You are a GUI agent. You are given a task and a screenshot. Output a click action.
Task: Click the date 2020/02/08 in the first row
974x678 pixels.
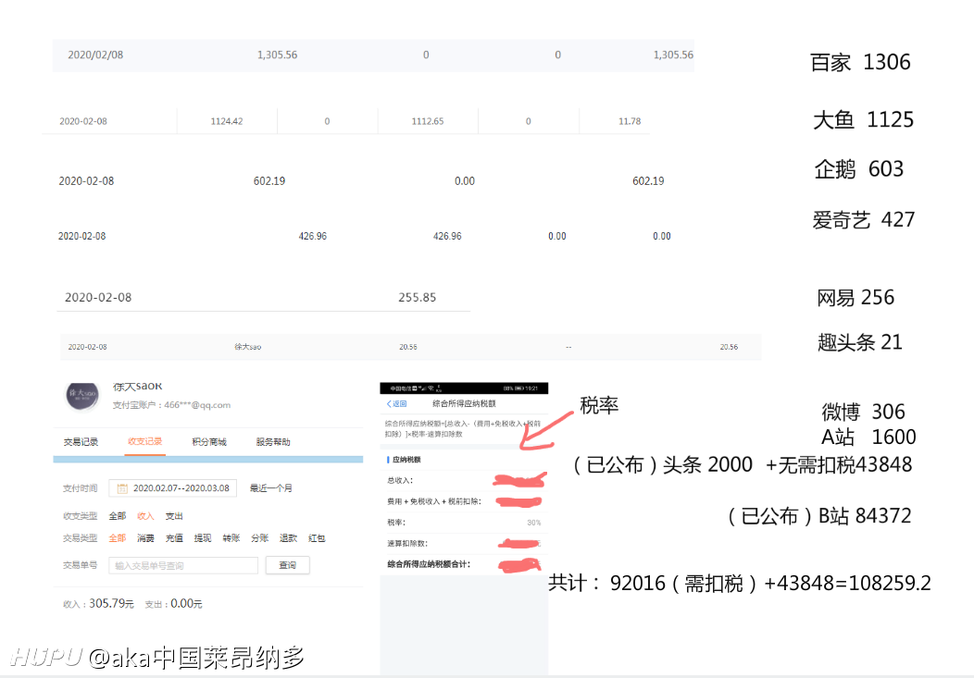coord(95,55)
